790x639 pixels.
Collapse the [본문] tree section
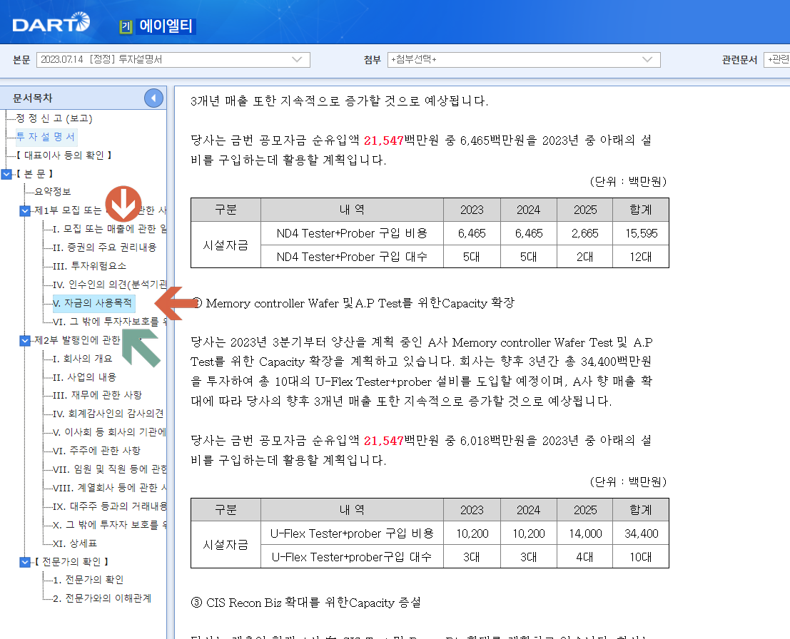click(x=6, y=172)
